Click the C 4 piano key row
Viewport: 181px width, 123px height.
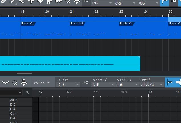16,109
